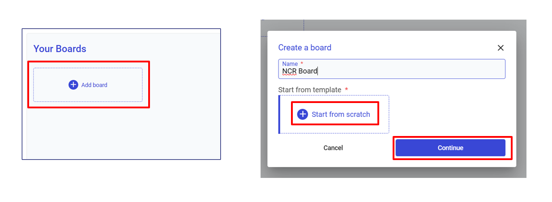Viewport: 552px width, 202px height.
Task: Select the "Start from scratch" text label
Action: point(341,114)
